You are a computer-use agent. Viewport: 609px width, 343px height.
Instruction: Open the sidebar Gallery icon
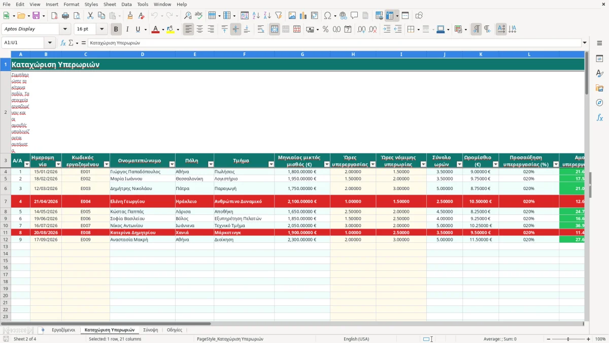[599, 88]
